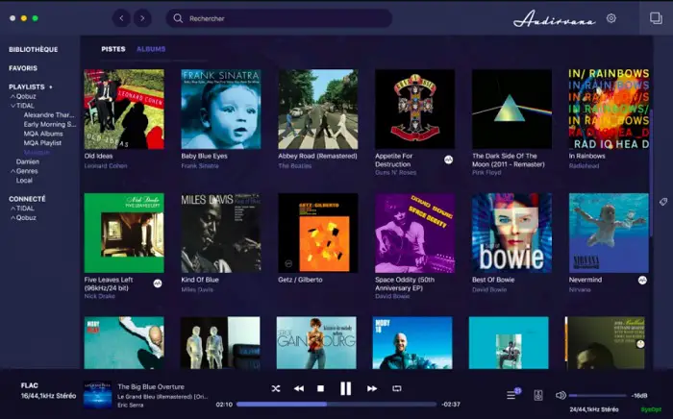Click the Rechercher search field
Viewport: 673px width, 419px height.
tap(279, 18)
